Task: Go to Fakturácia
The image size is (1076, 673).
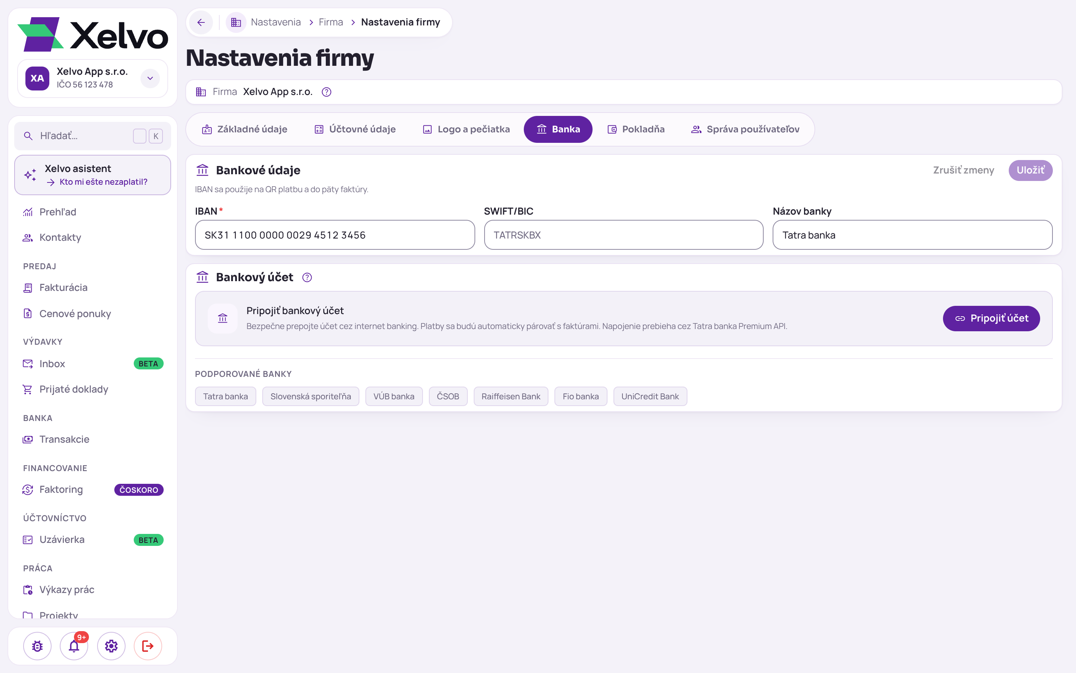Action: (x=93, y=288)
